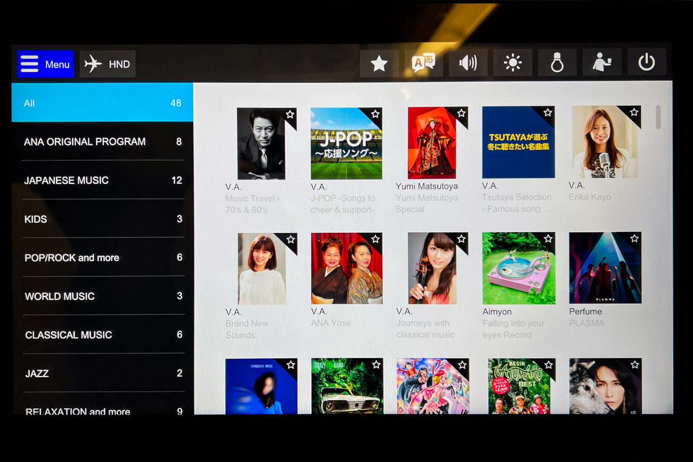Select CLASSICAL MUSIC category
Image resolution: width=693 pixels, height=462 pixels.
coord(102,335)
